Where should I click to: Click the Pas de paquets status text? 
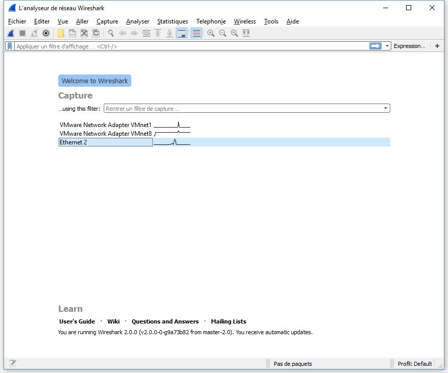pyautogui.click(x=293, y=364)
